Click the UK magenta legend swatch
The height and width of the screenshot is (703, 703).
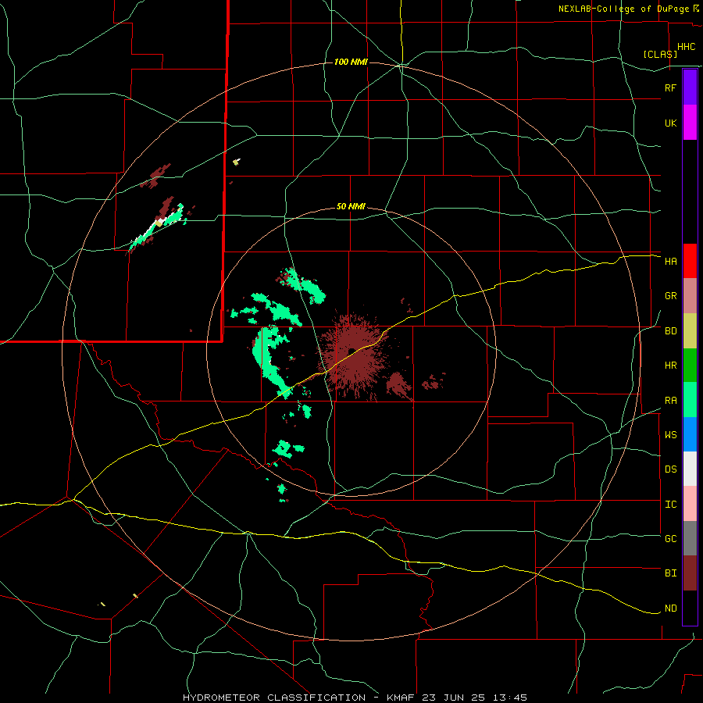coord(690,123)
